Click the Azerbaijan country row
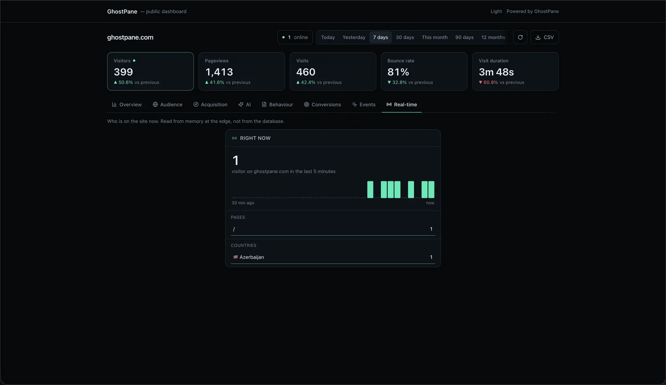666x385 pixels. click(x=333, y=257)
